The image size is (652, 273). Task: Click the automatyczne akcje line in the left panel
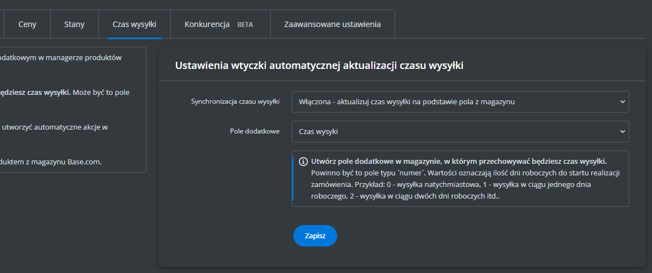pyautogui.click(x=54, y=127)
